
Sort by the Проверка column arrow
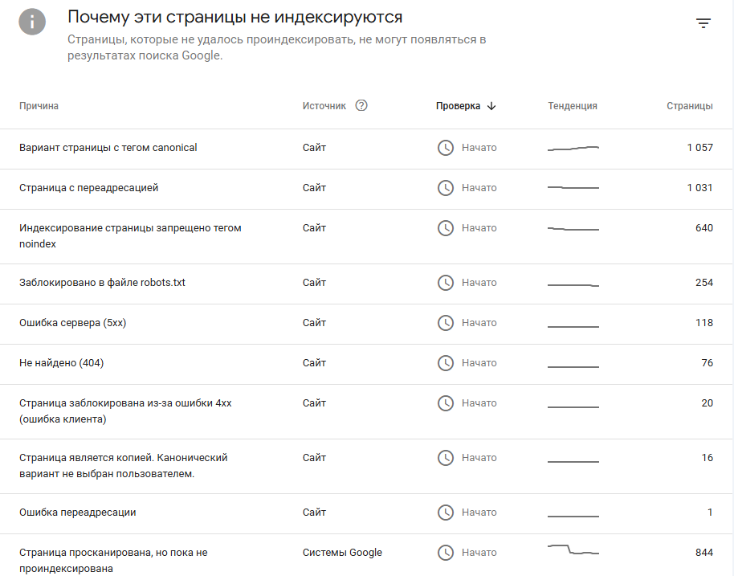tap(491, 106)
